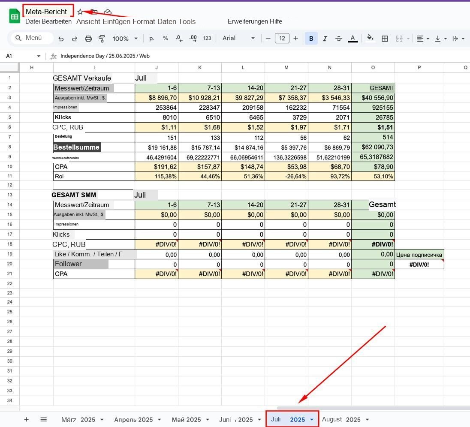Click the Meta-Bericht document title
The image size is (470, 427).
coord(46,12)
